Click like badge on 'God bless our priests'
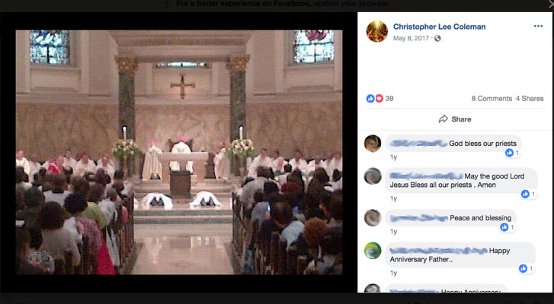This screenshot has height=304, width=554. point(512,153)
